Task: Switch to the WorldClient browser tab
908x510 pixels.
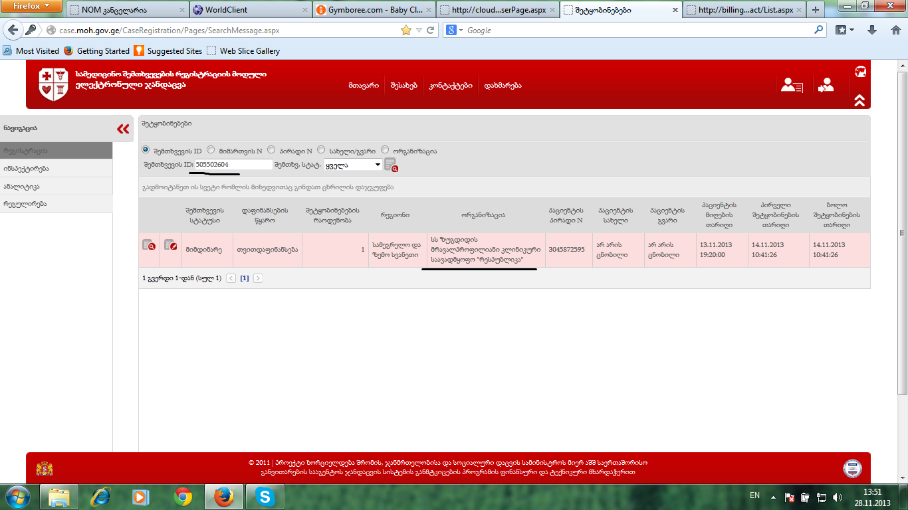Action: coord(251,10)
